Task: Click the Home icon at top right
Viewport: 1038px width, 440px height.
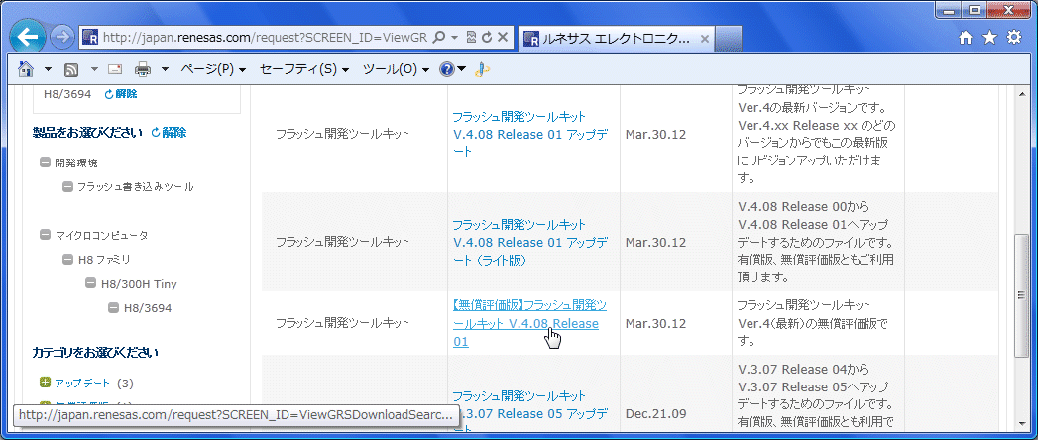Action: point(966,38)
